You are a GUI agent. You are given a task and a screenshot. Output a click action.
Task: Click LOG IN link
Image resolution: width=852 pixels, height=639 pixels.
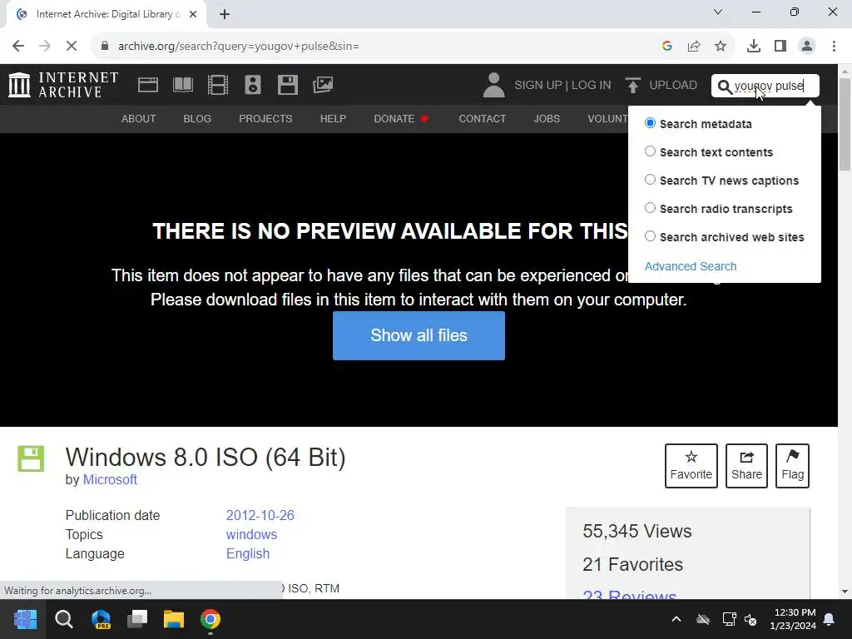click(592, 86)
